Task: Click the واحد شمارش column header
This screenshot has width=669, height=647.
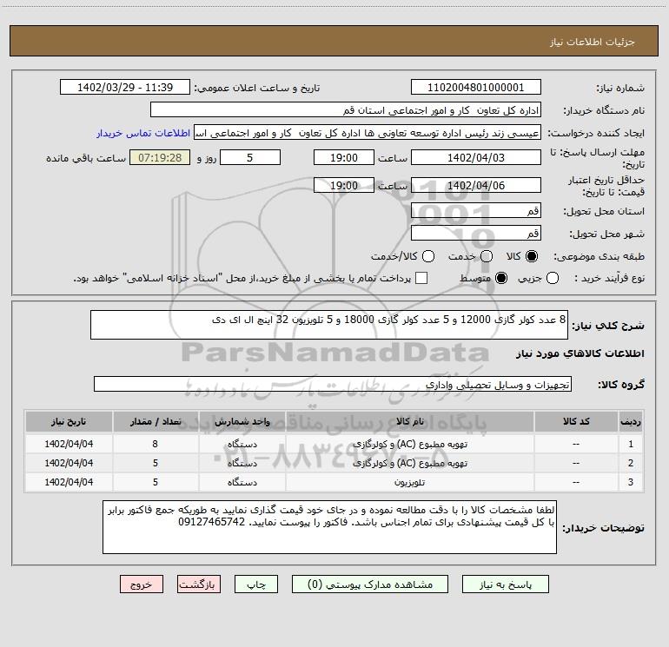Action: point(242,421)
